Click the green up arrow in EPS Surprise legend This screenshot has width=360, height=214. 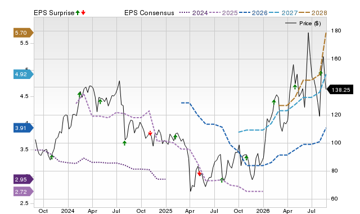click(x=78, y=12)
